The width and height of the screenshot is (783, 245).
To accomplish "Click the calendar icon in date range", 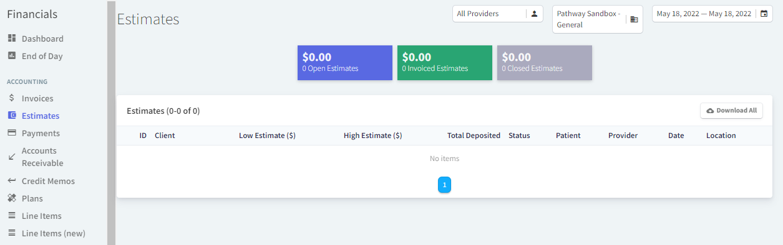I will tap(764, 14).
